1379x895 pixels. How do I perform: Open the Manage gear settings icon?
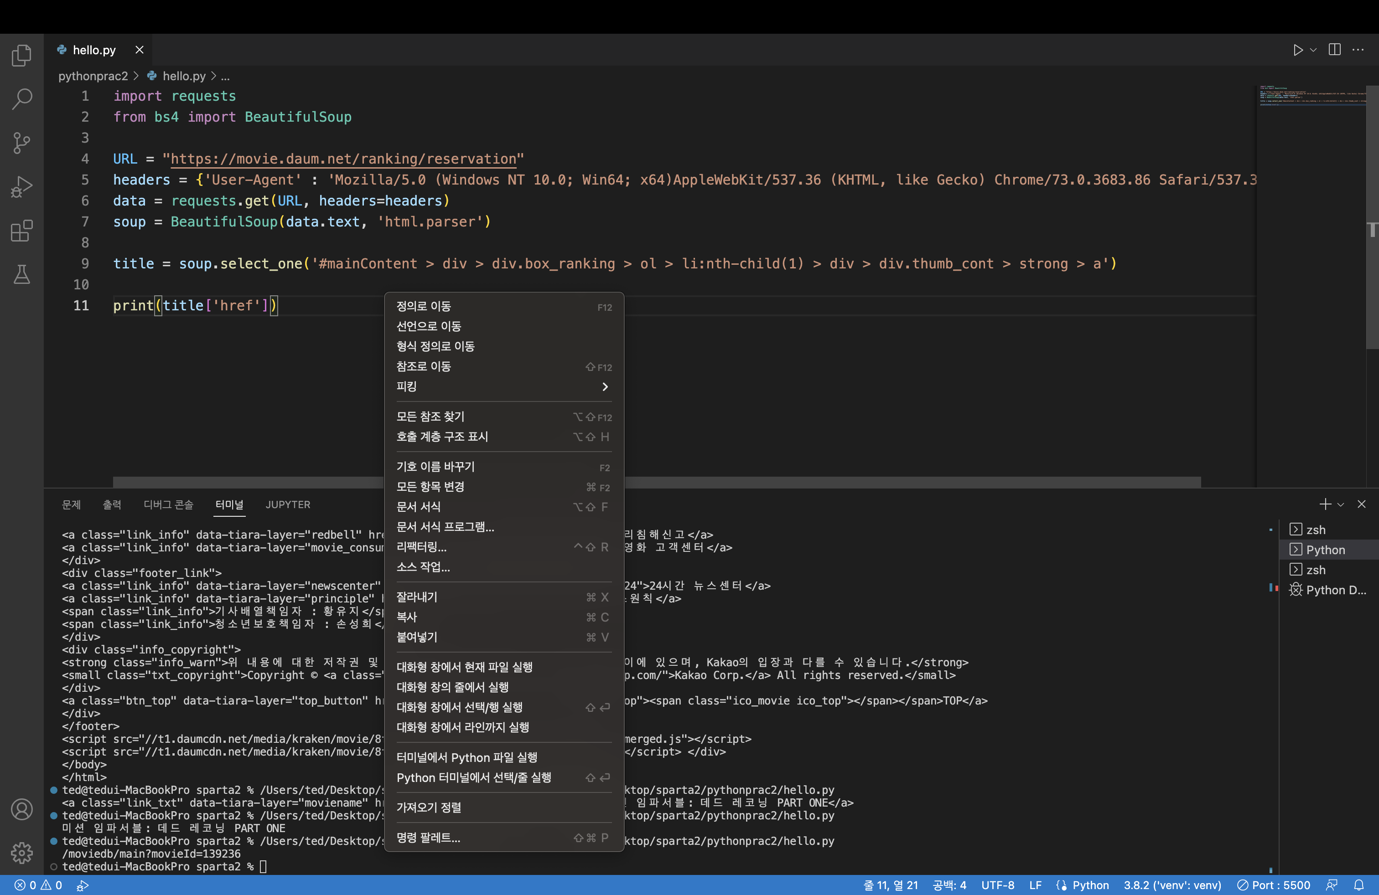click(x=21, y=853)
